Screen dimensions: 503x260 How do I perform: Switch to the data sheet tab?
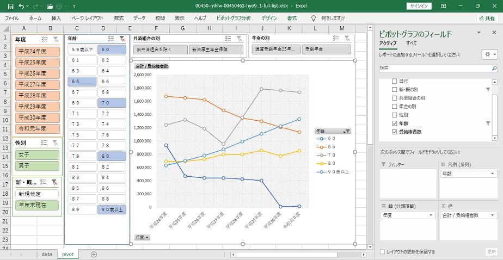tap(47, 254)
